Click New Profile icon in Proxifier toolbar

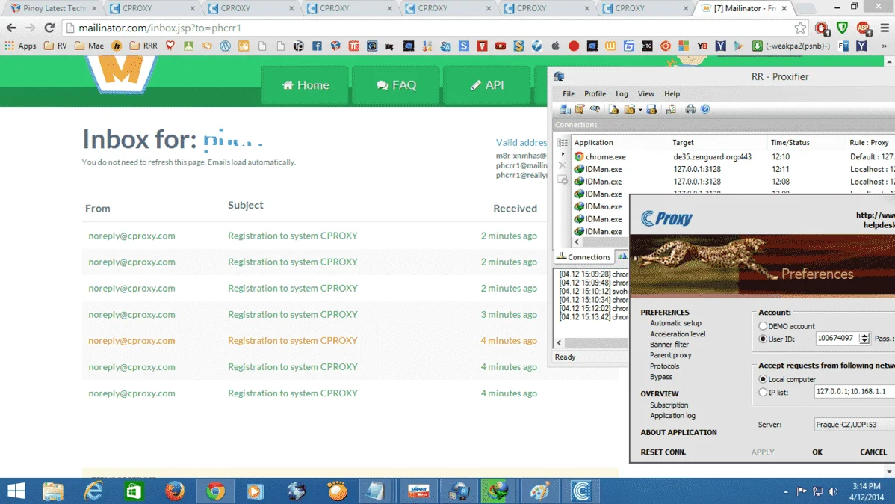(x=613, y=109)
